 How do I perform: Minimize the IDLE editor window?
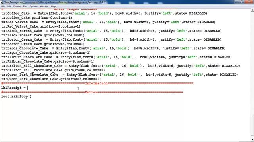pyautogui.click(x=237, y=2)
